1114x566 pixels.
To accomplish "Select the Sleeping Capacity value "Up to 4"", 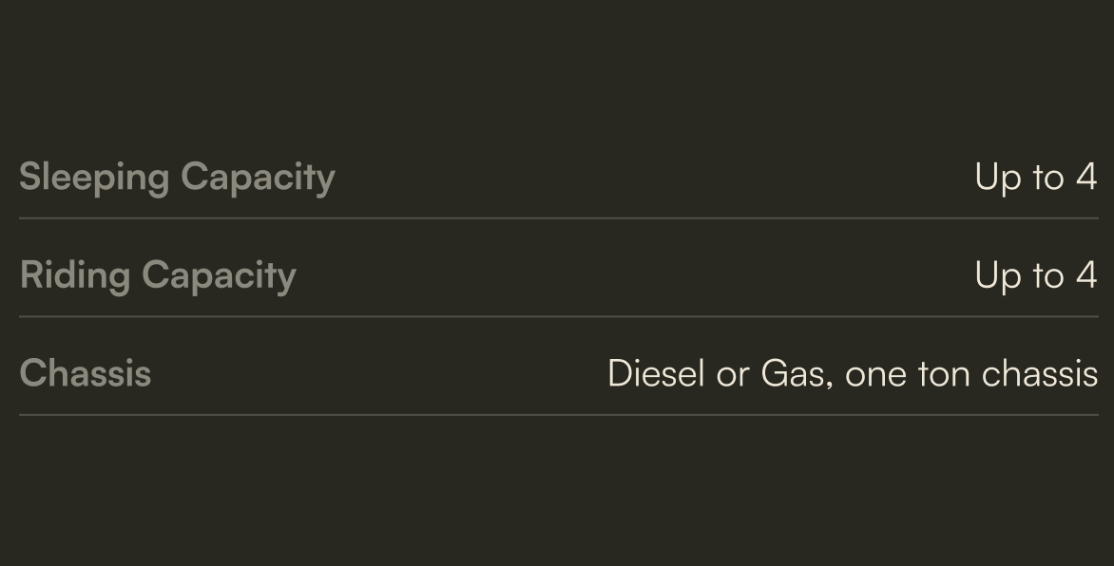I will [x=1035, y=178].
